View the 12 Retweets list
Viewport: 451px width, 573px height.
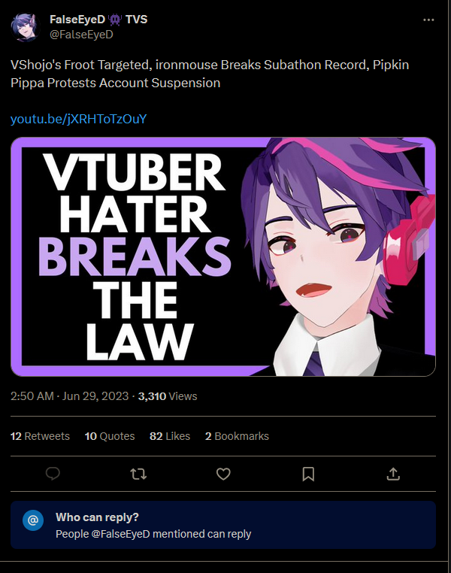click(40, 436)
